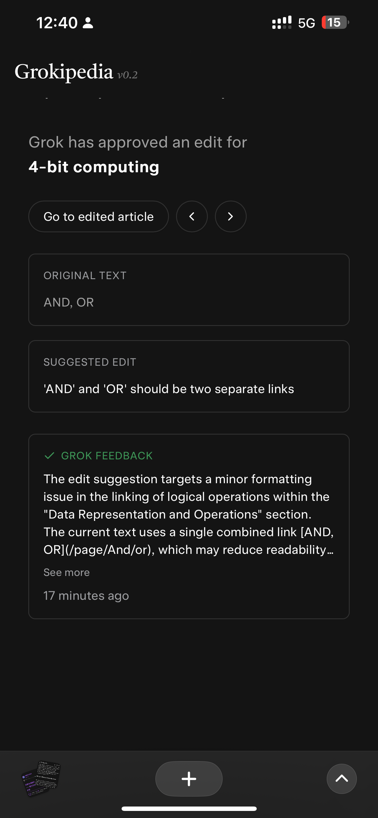Tap the scroll-to-top chevron button
The image size is (378, 818).
341,779
